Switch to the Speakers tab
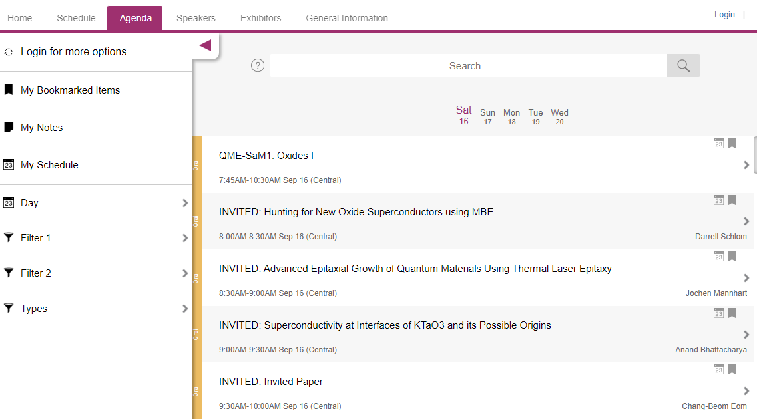 point(196,18)
